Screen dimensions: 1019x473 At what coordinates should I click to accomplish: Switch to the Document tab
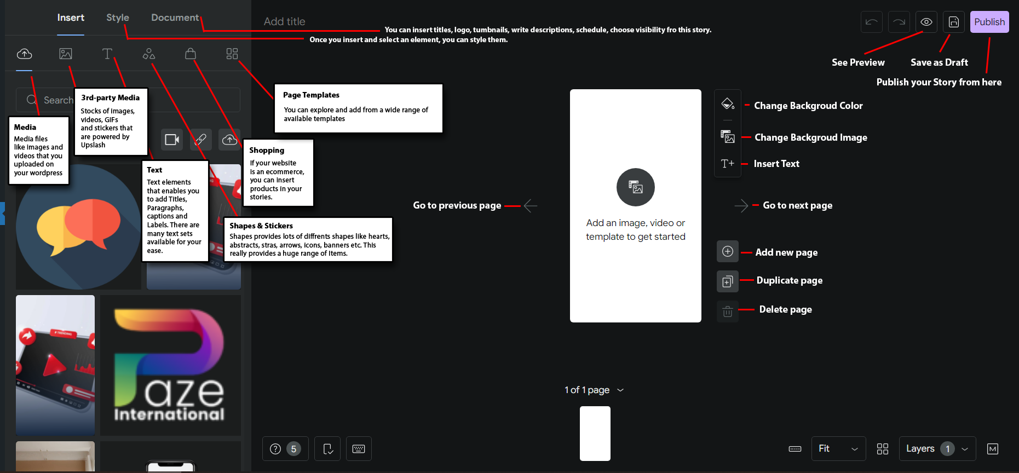coord(175,18)
